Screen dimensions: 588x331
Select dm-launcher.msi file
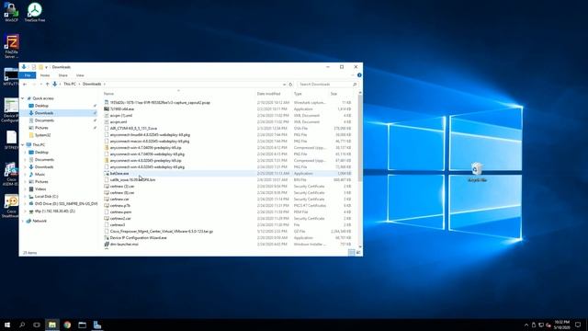pos(124,244)
